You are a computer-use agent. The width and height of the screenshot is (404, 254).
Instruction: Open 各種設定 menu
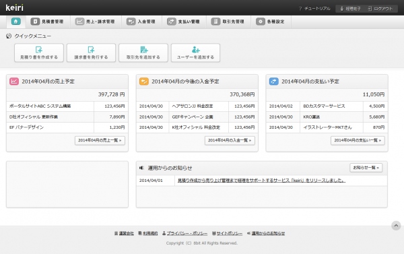pyautogui.click(x=271, y=22)
